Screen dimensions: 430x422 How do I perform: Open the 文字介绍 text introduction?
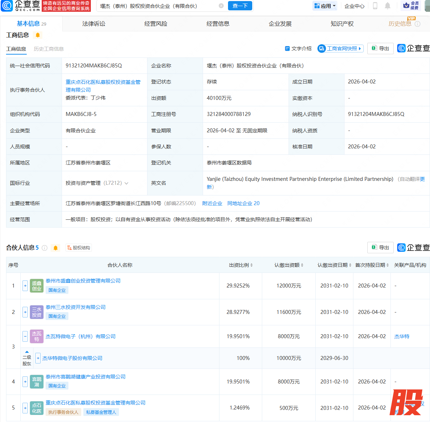[298, 49]
